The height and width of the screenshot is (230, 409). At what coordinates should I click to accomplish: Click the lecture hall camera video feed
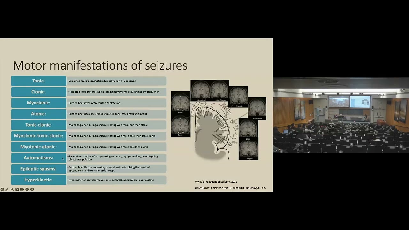341,115
